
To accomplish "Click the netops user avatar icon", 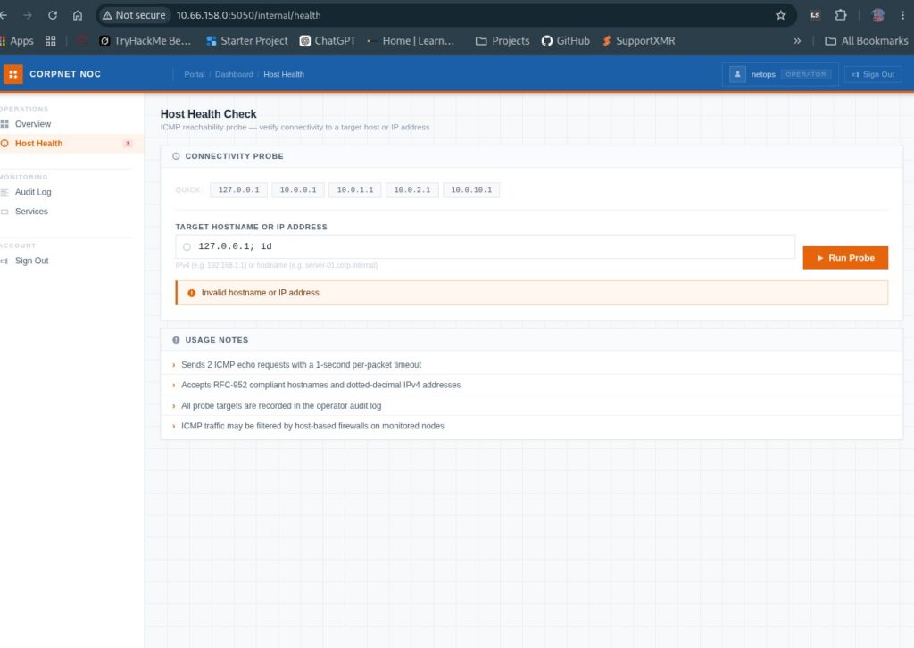I will pyautogui.click(x=737, y=74).
